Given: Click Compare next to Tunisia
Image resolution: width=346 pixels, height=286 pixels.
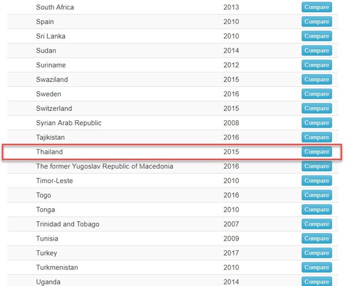Looking at the screenshot, I should coord(317,238).
